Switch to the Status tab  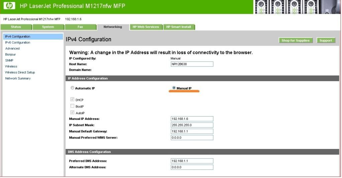(16, 27)
